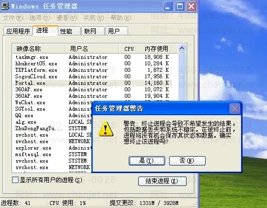Close the Windows 任务管理器 window
The image size is (267, 208).
tap(192, 6)
